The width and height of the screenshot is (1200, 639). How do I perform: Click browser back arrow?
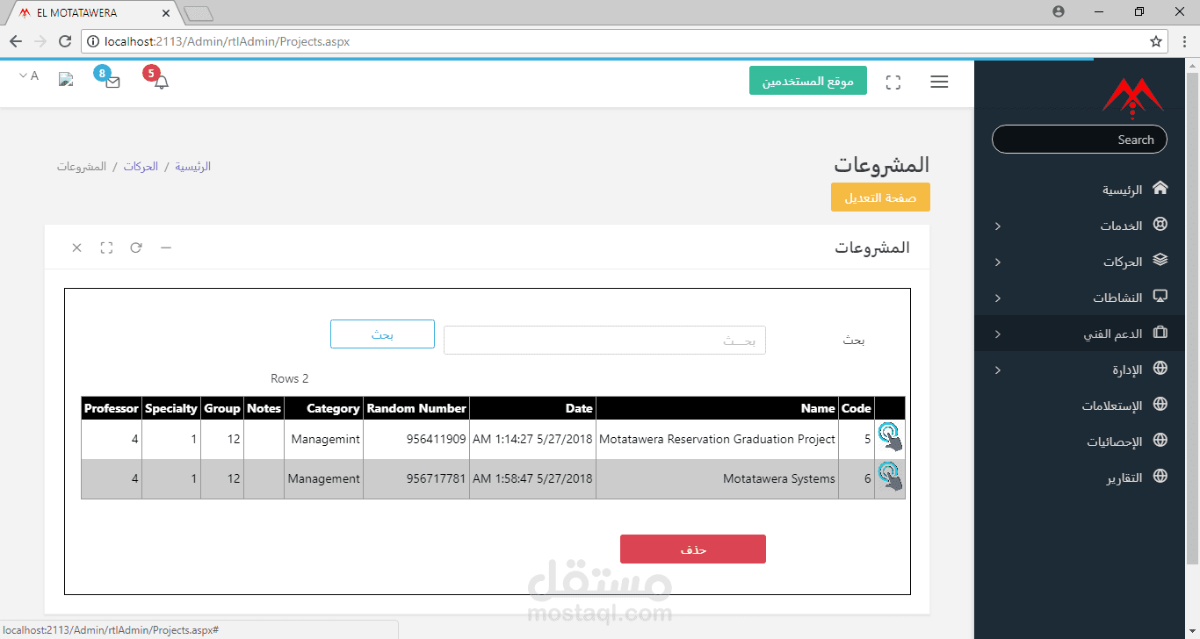[16, 41]
